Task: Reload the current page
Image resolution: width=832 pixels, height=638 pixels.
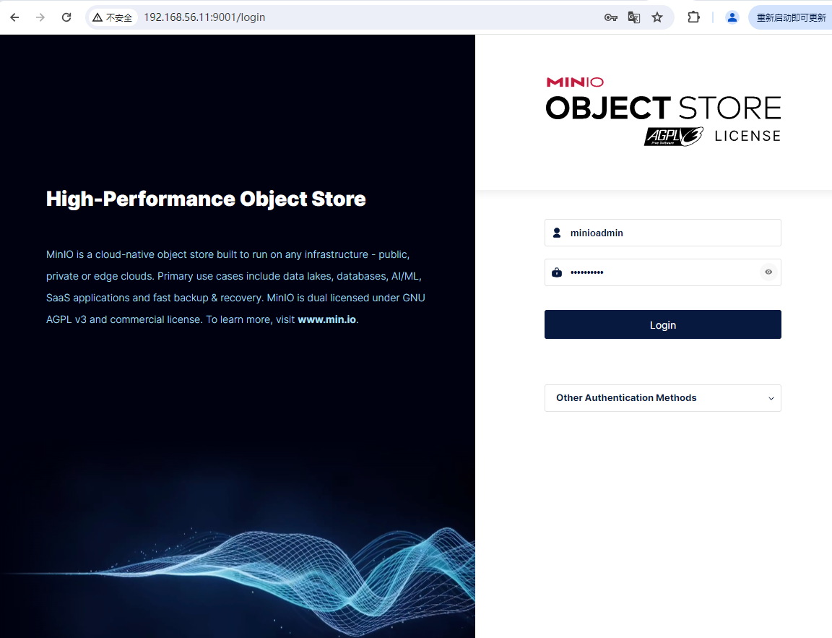Action: point(66,17)
